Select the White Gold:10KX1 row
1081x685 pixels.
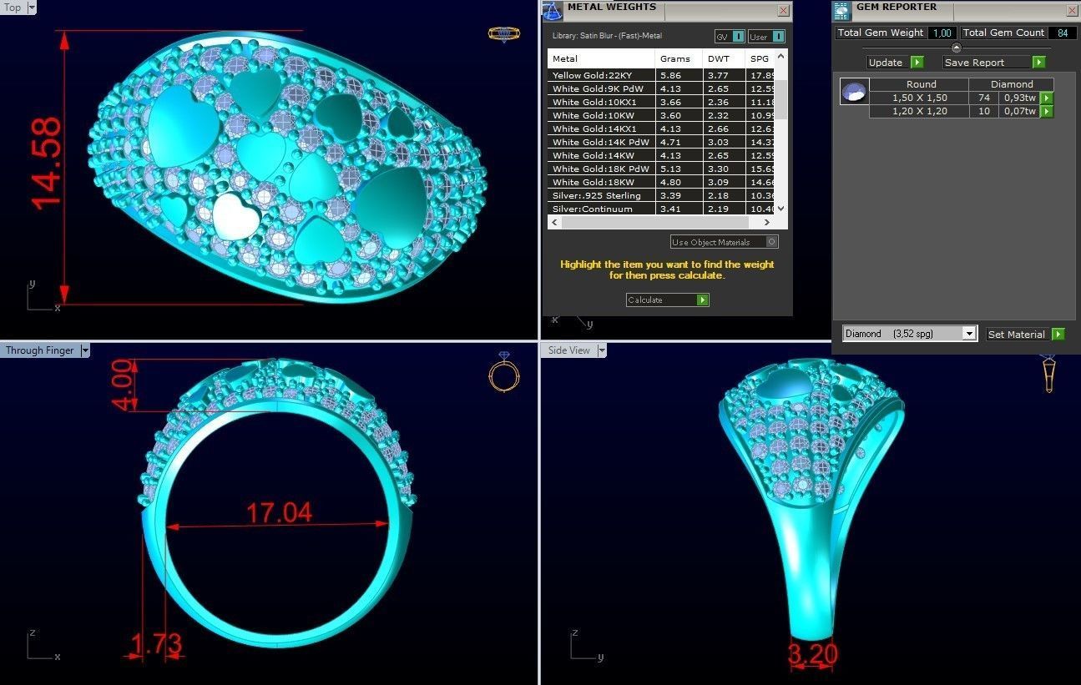661,102
